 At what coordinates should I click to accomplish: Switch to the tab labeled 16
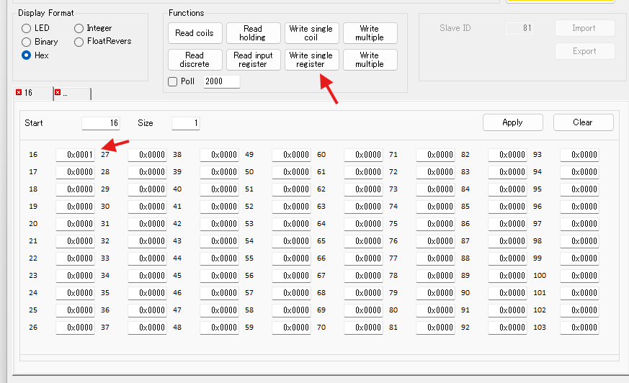(x=33, y=93)
